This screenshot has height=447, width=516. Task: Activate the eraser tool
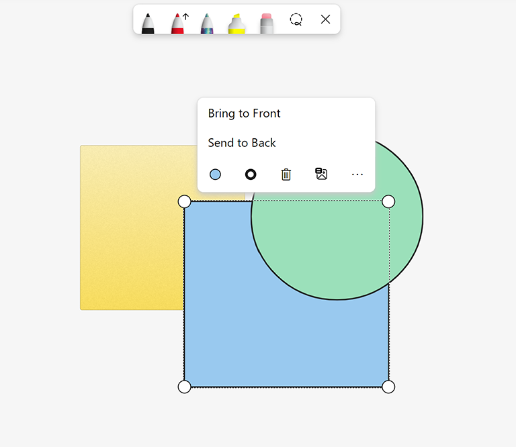pyautogui.click(x=267, y=22)
